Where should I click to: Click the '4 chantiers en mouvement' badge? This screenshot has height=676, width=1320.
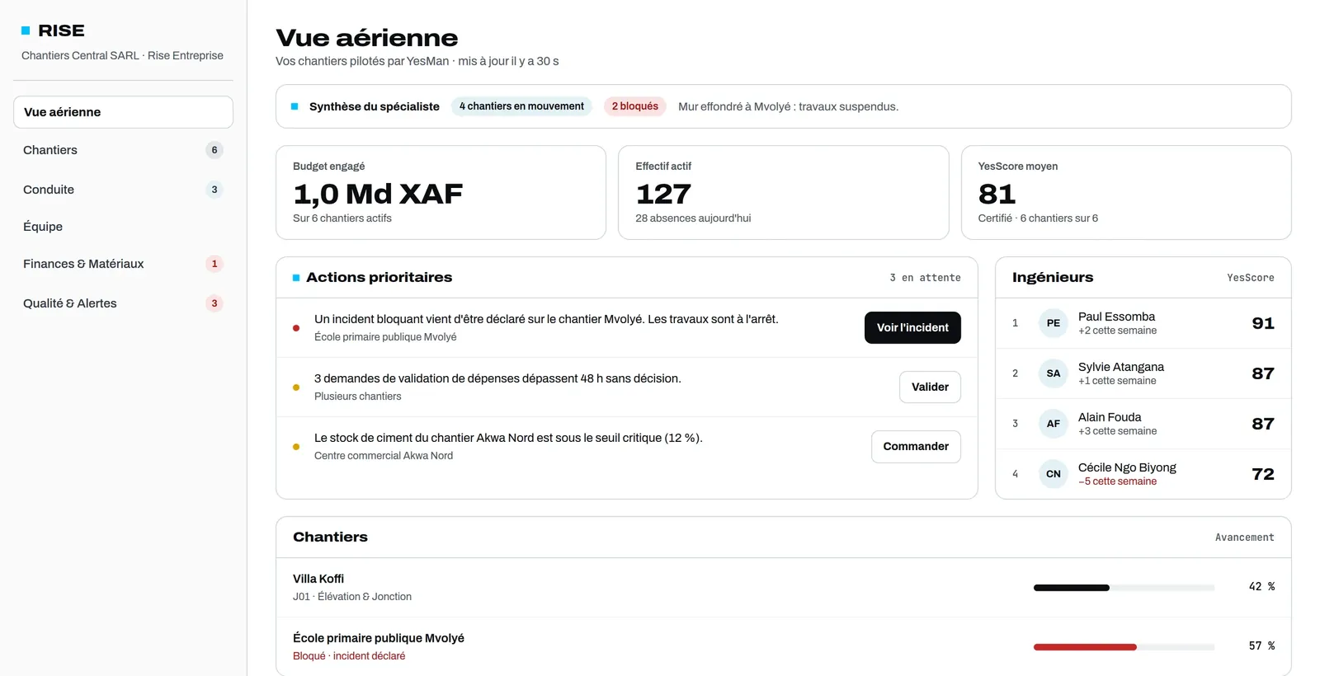tap(521, 106)
